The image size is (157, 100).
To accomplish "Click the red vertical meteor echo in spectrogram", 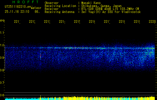I will (40, 55).
